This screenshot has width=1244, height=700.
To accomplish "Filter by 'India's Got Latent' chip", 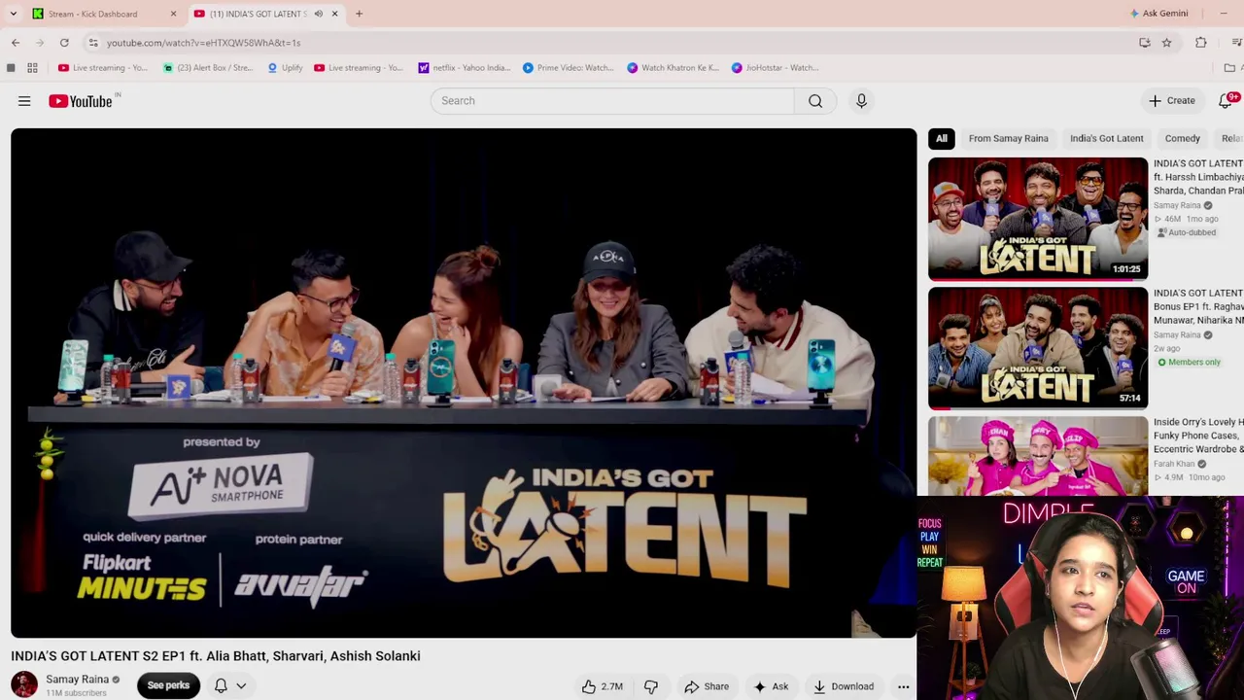I will 1107,138.
